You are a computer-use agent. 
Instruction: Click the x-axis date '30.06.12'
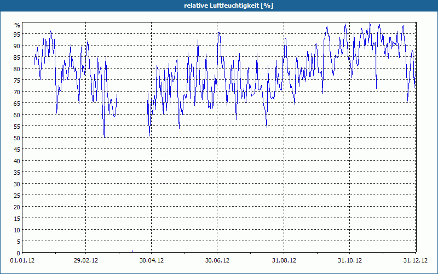tap(217, 261)
